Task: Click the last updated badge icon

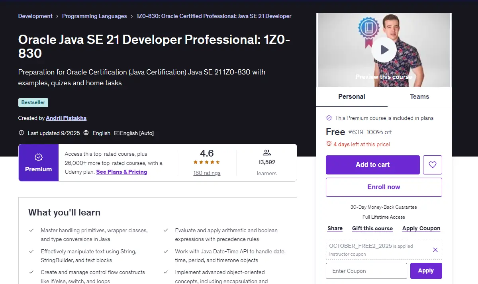Action: pos(21,133)
